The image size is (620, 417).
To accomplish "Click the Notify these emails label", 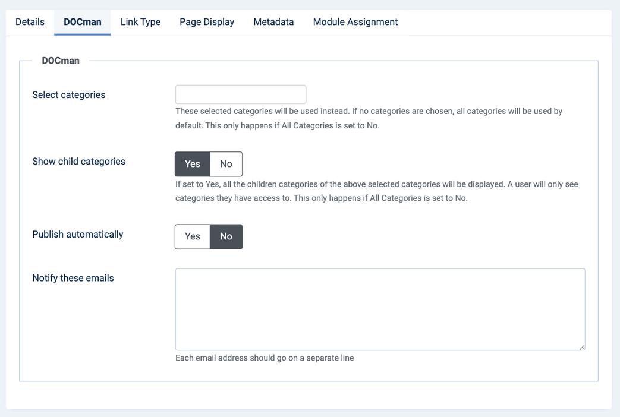I will click(x=73, y=278).
